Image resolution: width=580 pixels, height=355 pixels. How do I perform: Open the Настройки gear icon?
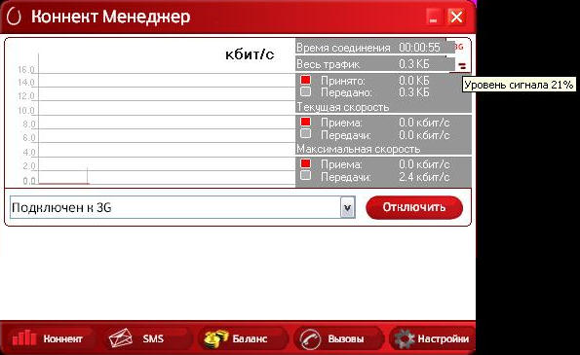point(404,338)
